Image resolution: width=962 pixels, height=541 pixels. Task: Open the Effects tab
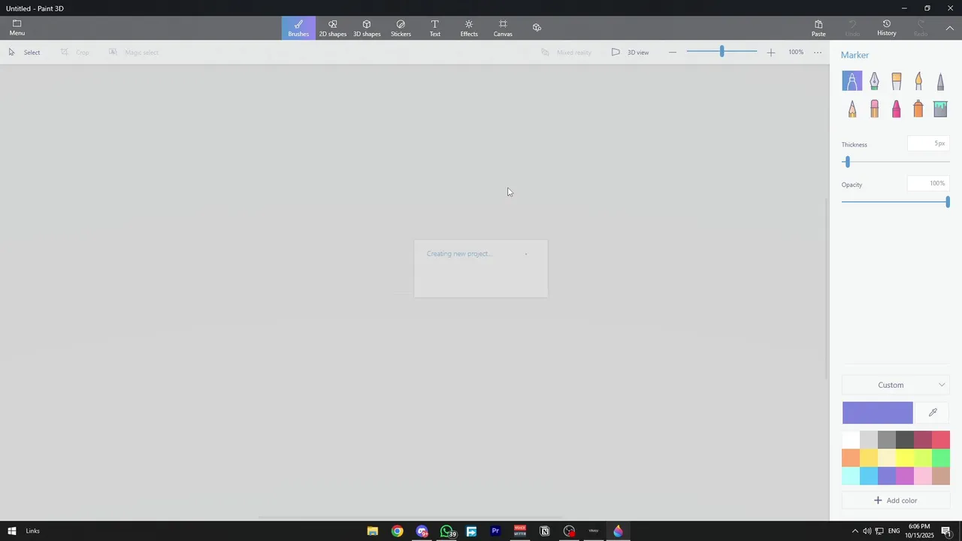[469, 28]
